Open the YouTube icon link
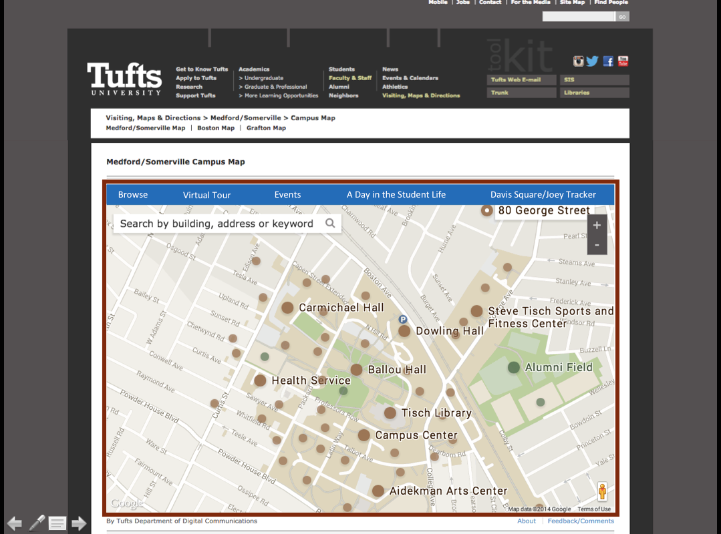The width and height of the screenshot is (721, 534). tap(623, 61)
